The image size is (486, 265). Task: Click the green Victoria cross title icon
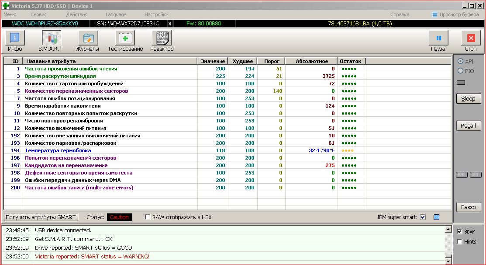click(6, 6)
